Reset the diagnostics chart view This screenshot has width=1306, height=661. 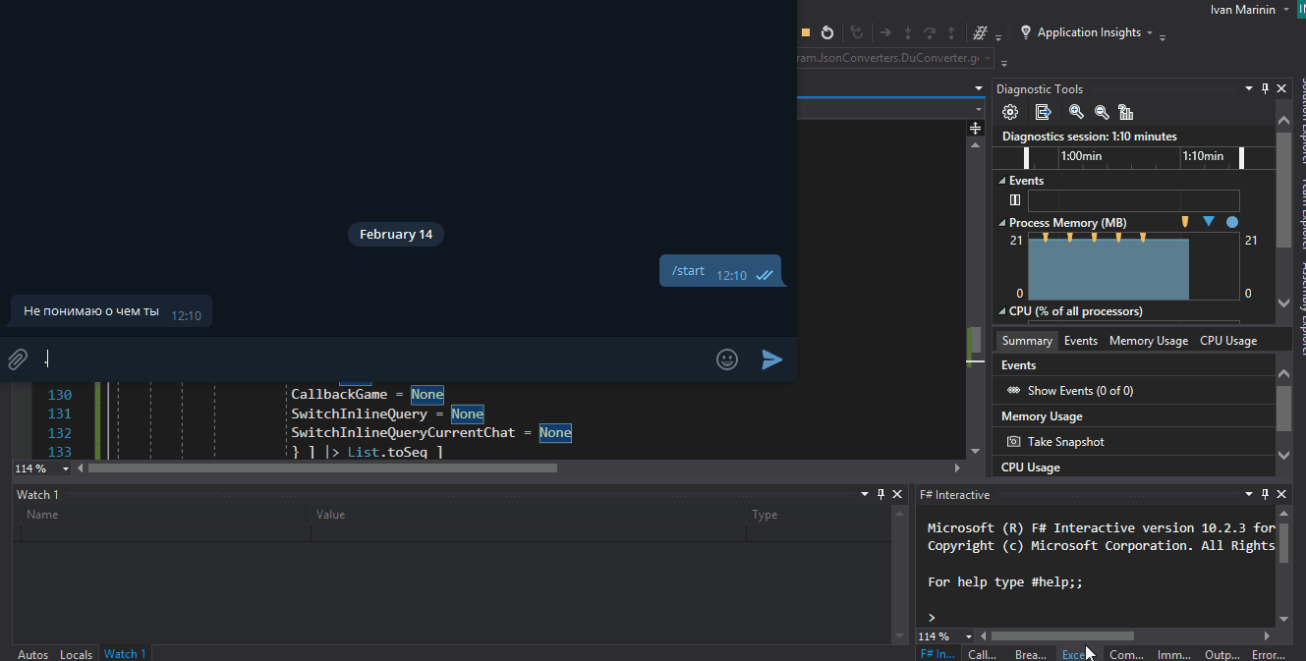click(1126, 112)
